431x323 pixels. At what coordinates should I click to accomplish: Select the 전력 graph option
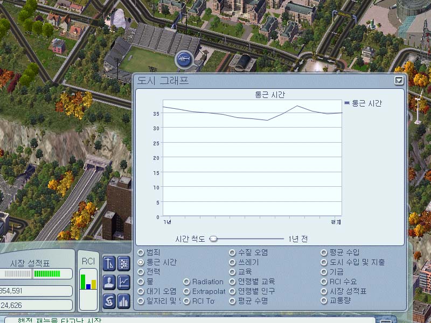click(141, 272)
